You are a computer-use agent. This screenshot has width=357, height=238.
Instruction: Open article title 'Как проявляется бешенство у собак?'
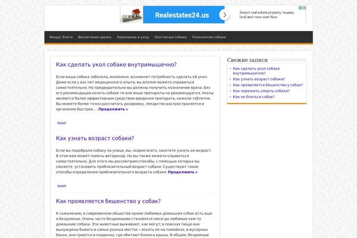point(108,201)
